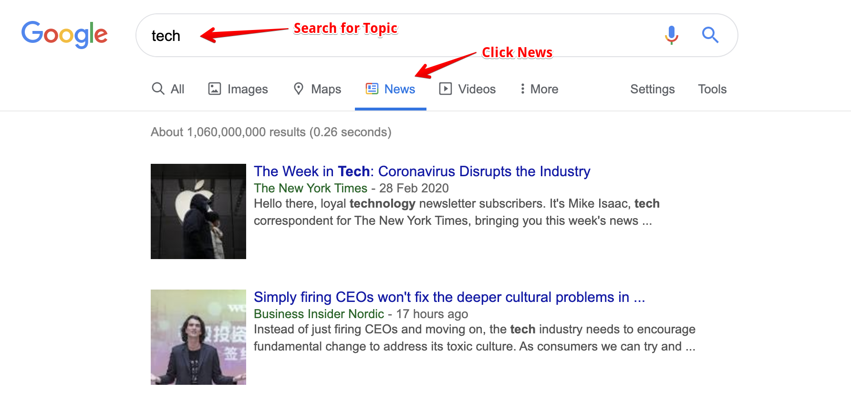Image resolution: width=851 pixels, height=401 pixels.
Task: Open 'The Week in Tech' article link
Action: [422, 171]
